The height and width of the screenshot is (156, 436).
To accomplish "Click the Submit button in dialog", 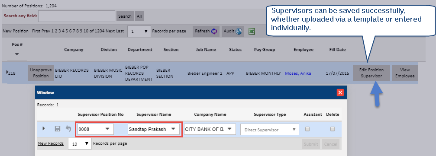I will tap(311, 144).
